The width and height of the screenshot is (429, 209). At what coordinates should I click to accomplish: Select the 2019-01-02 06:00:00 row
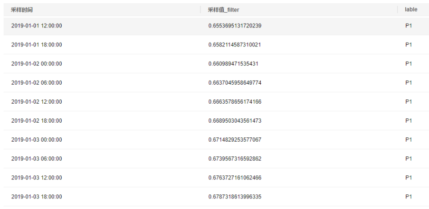coord(216,83)
